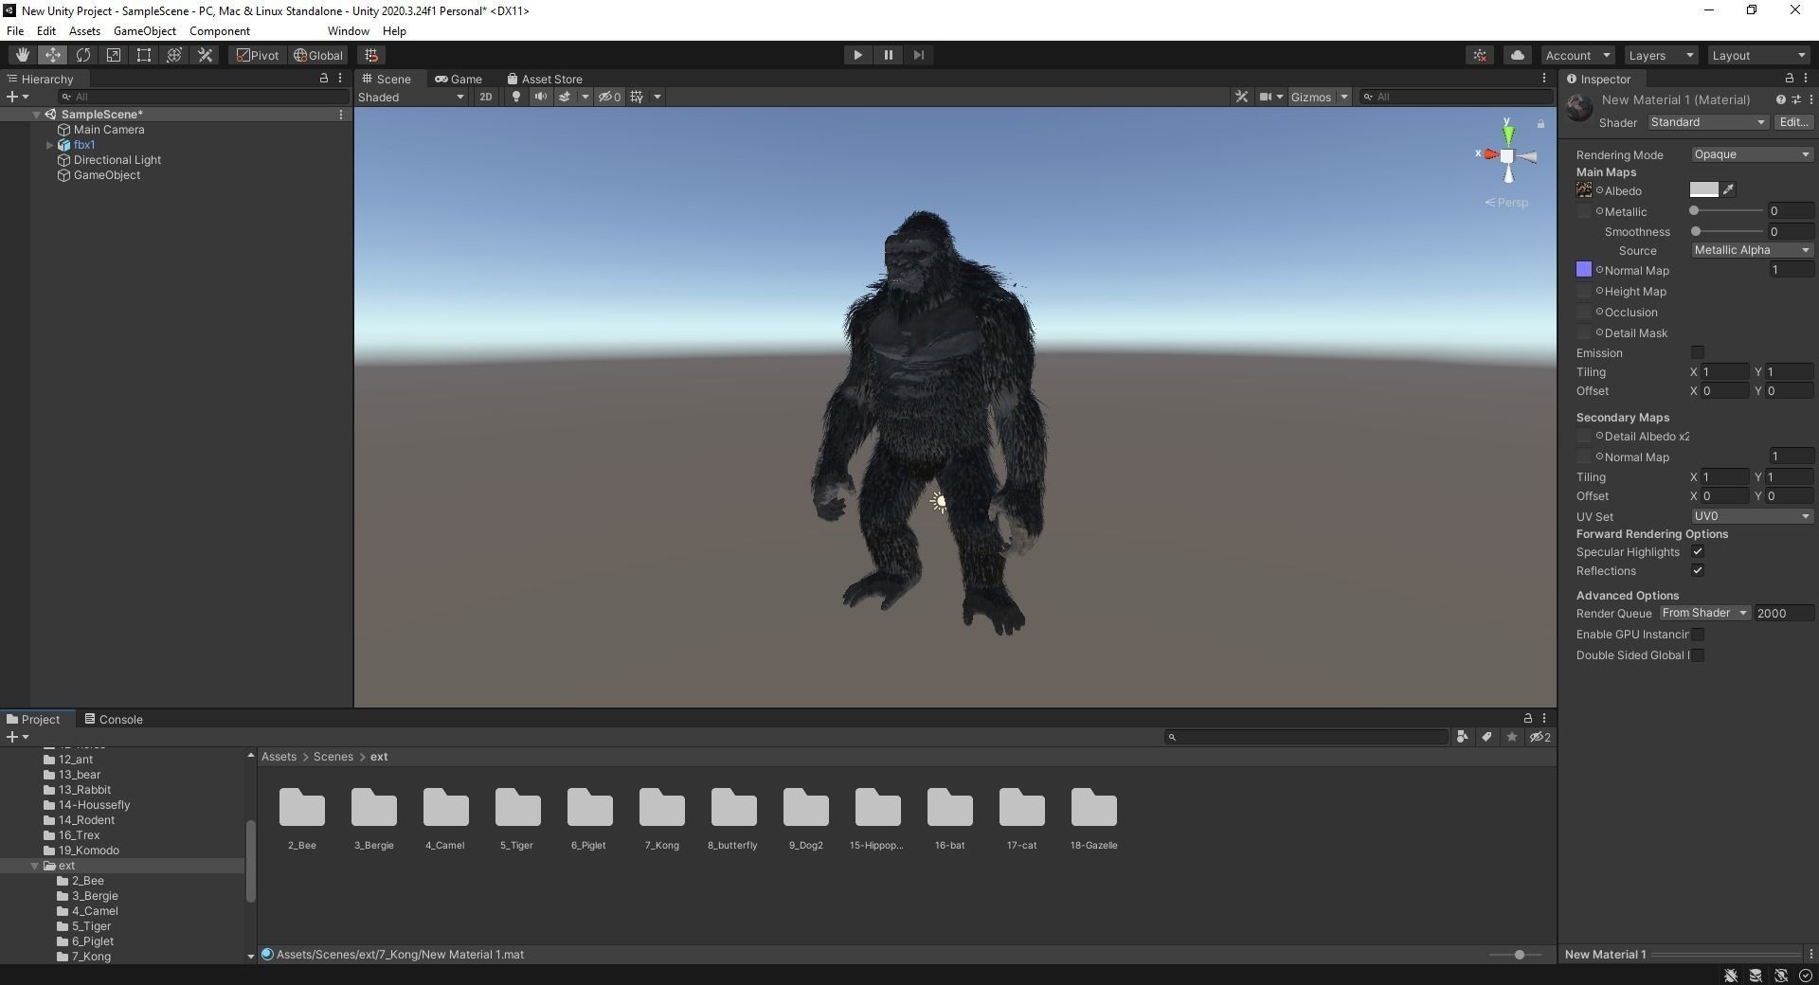Collapse ext folder in project tree
The image size is (1819, 985).
[x=35, y=866]
